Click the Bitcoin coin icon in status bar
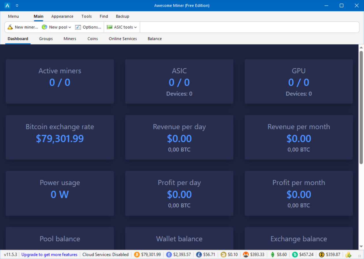 (x=137, y=254)
